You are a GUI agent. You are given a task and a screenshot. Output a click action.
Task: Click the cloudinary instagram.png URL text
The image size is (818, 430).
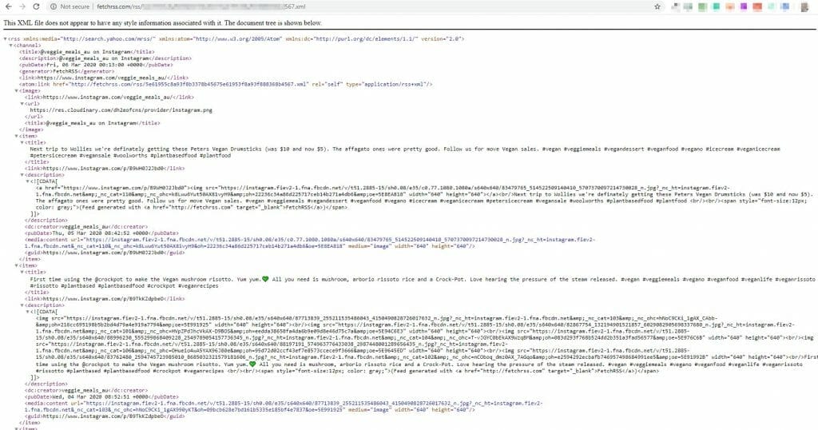point(121,109)
